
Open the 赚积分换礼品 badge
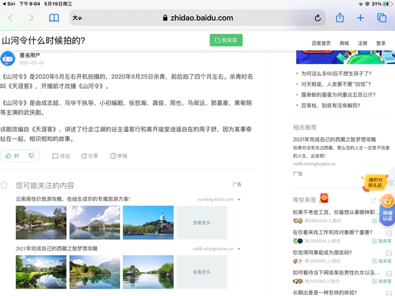[x=375, y=183]
